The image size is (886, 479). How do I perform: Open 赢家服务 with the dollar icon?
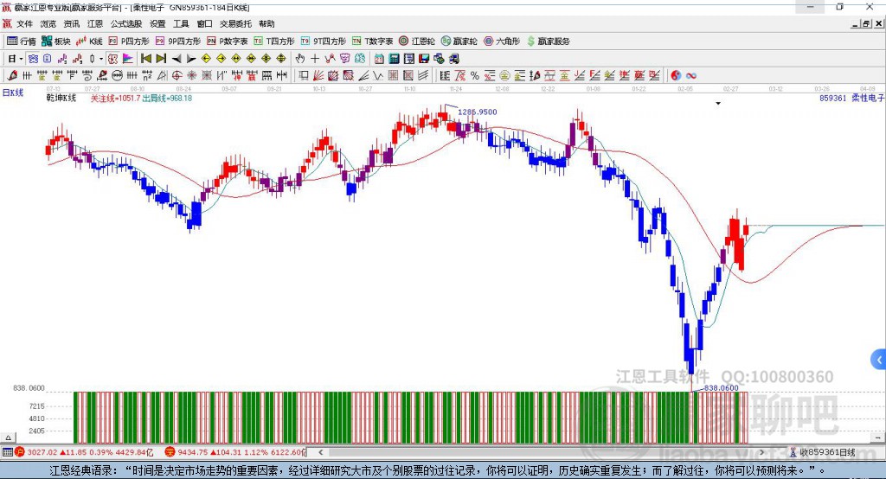coord(548,42)
